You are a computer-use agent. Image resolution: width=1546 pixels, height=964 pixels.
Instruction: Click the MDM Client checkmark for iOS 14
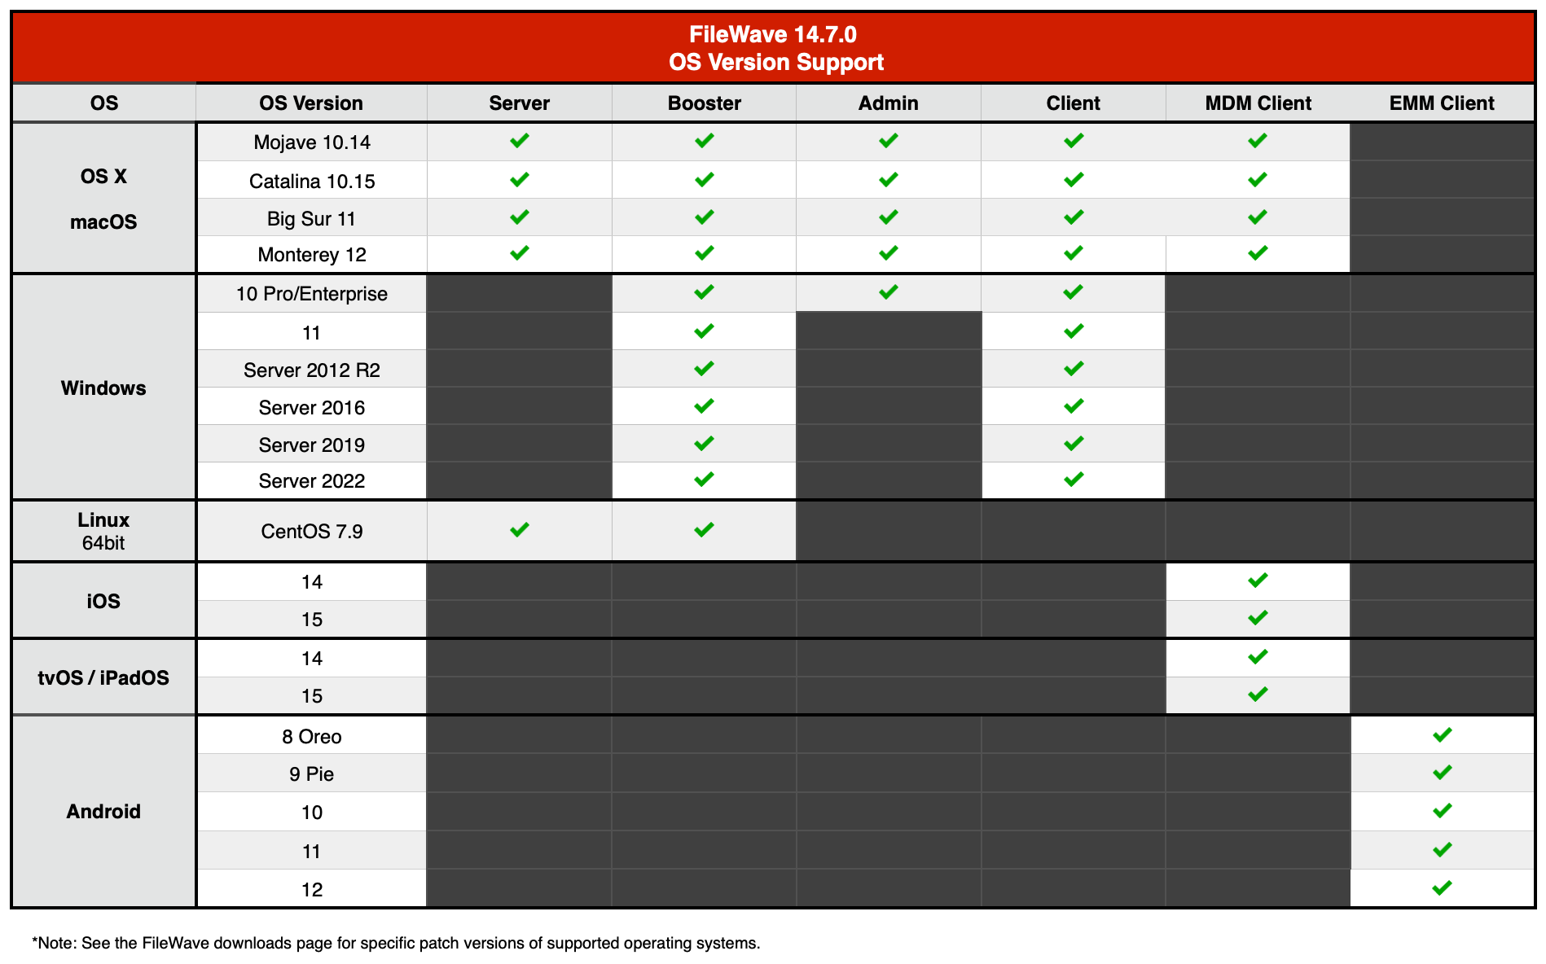click(x=1258, y=581)
